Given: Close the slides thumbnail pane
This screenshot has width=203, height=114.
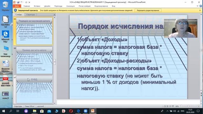Looking at the screenshot, I should tap(54, 15).
